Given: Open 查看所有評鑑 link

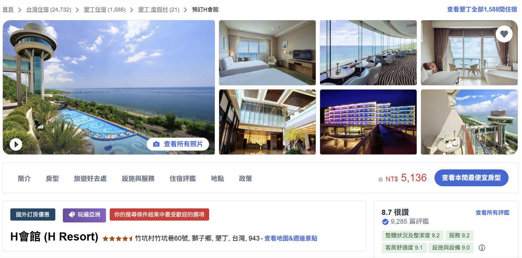Looking at the screenshot, I should (492, 213).
